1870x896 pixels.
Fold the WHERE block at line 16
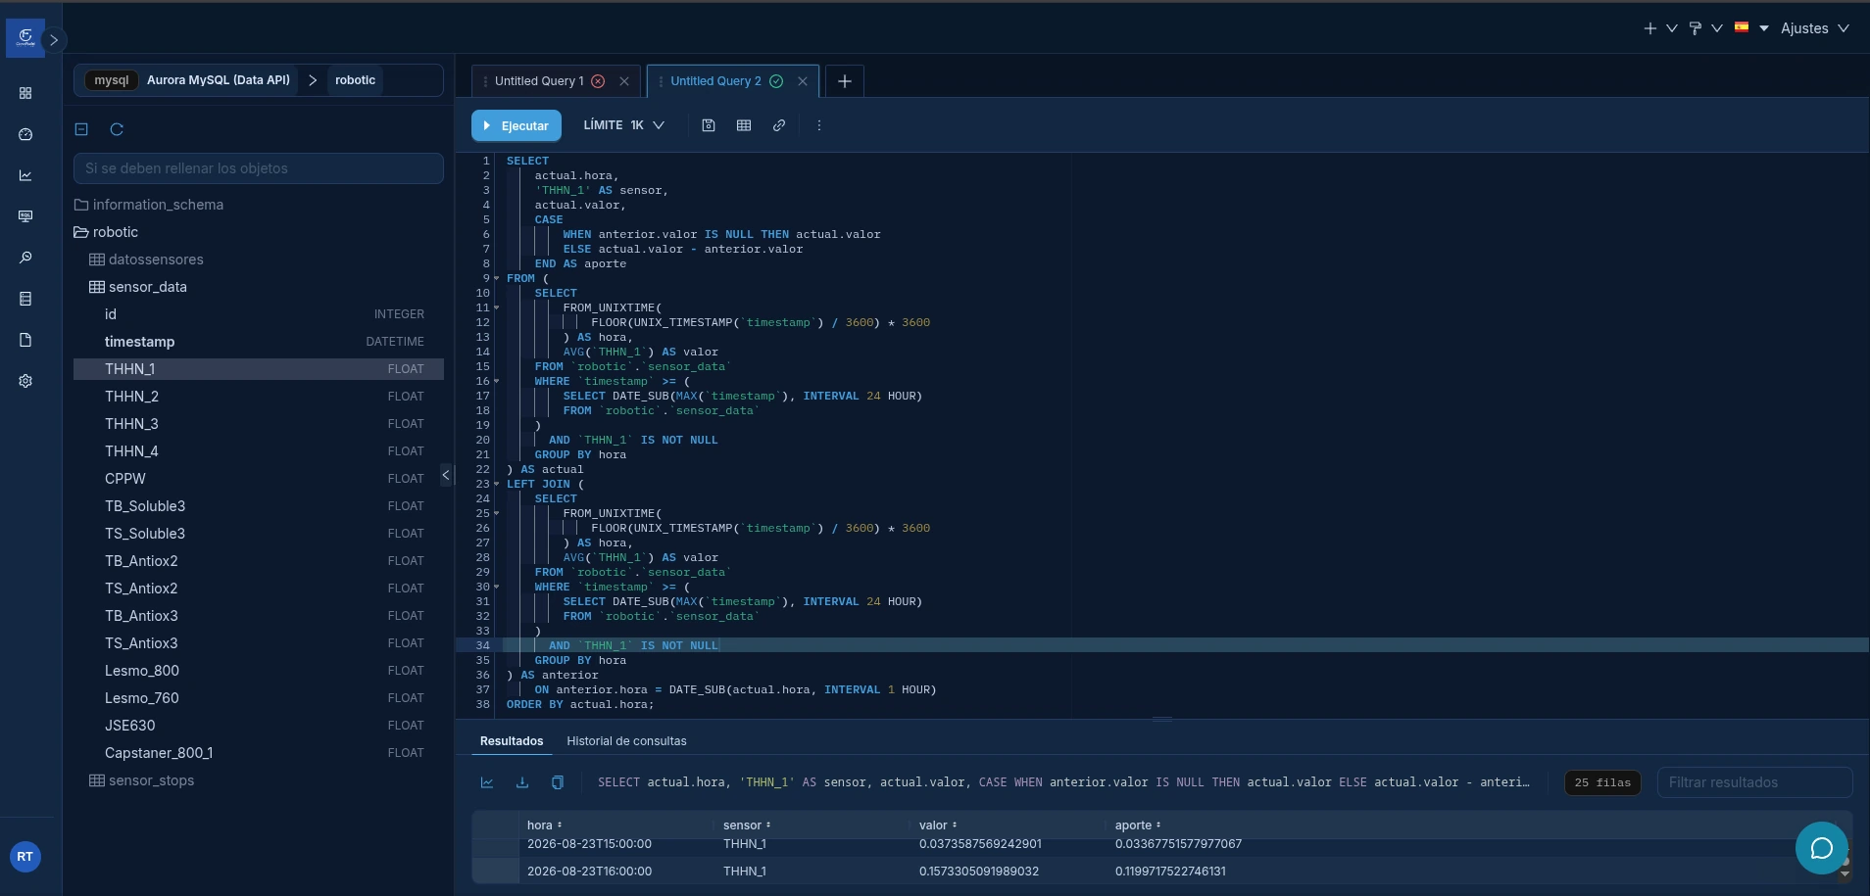pyautogui.click(x=497, y=381)
